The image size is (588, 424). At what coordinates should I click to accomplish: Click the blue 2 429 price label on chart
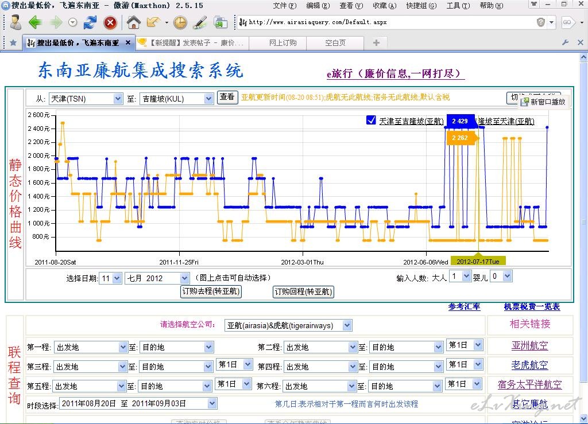[x=460, y=121]
